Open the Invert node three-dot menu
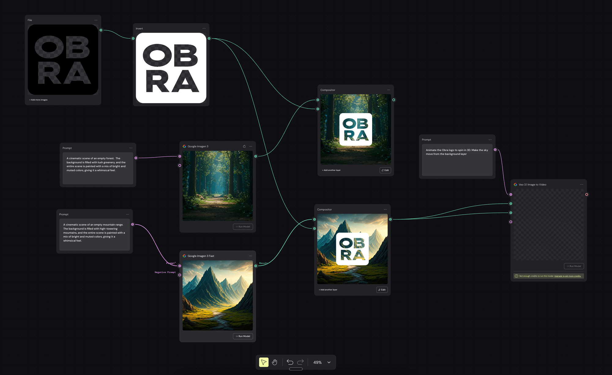This screenshot has height=375, width=612. coord(204,28)
